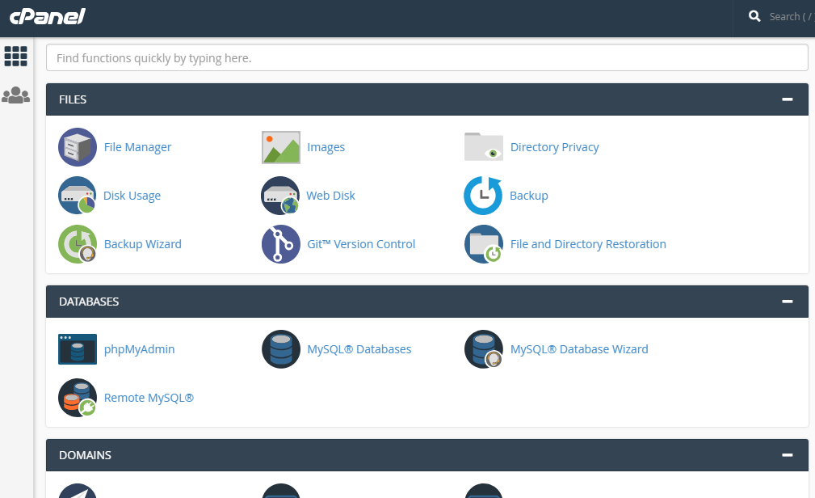Collapse the Databases section
The width and height of the screenshot is (815, 498).
coord(787,302)
